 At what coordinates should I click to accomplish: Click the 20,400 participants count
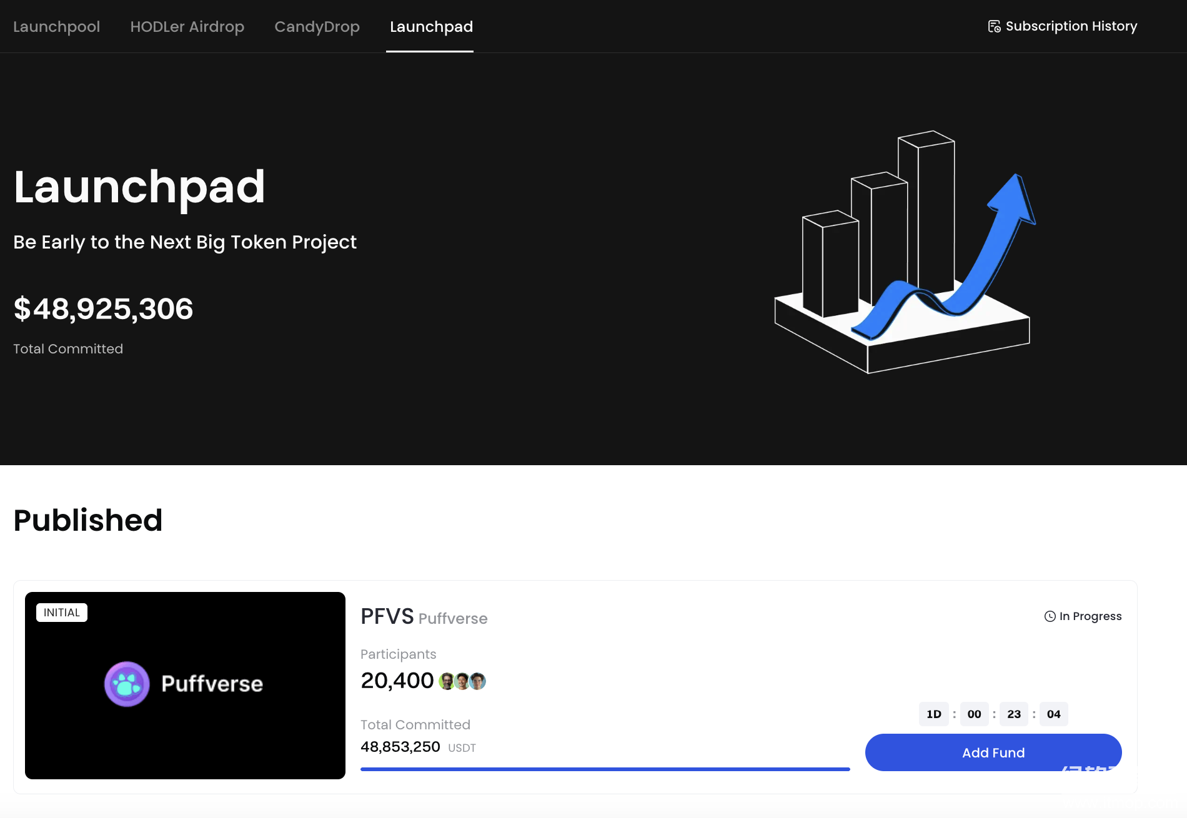(397, 681)
